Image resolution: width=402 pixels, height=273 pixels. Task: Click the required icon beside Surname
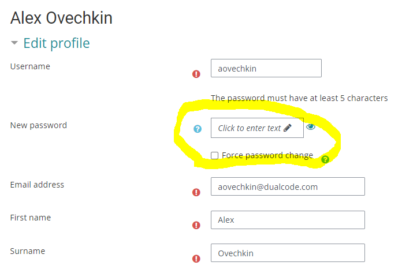pos(196,259)
